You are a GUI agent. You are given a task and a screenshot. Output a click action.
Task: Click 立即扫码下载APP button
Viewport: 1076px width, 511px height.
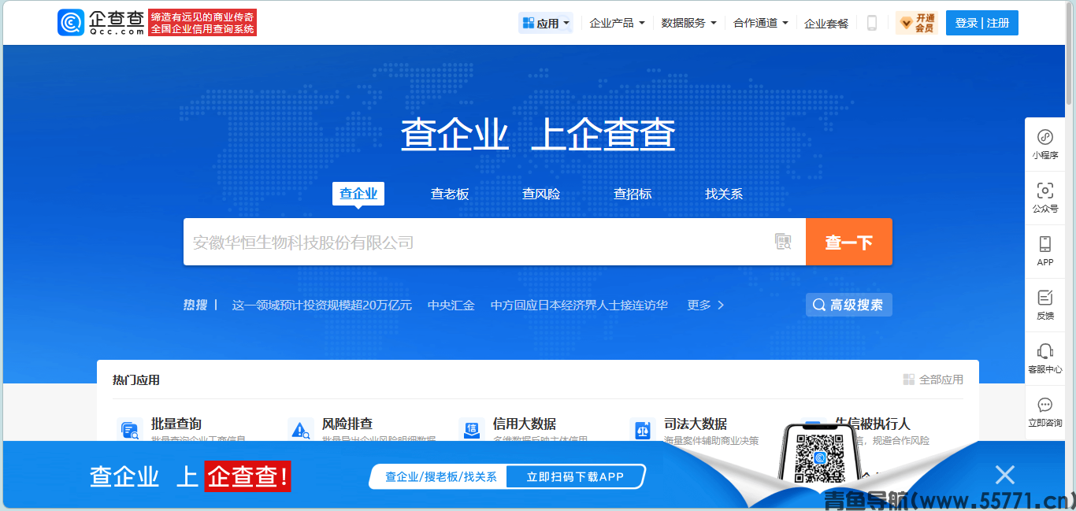575,476
